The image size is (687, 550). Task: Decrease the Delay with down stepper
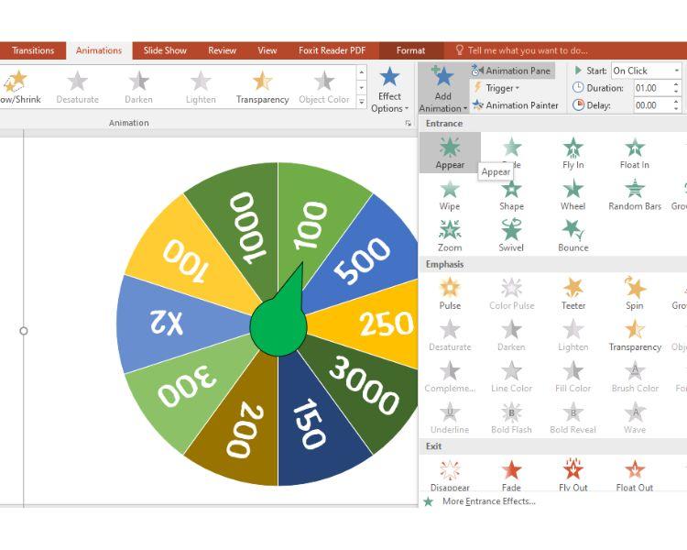pyautogui.click(x=677, y=109)
